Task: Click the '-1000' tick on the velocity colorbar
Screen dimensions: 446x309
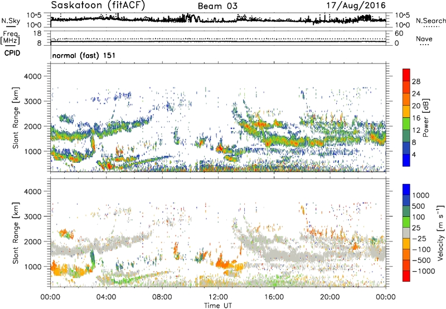Action: pos(424,271)
